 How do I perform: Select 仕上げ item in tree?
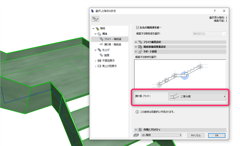pyautogui.click(x=106, y=50)
